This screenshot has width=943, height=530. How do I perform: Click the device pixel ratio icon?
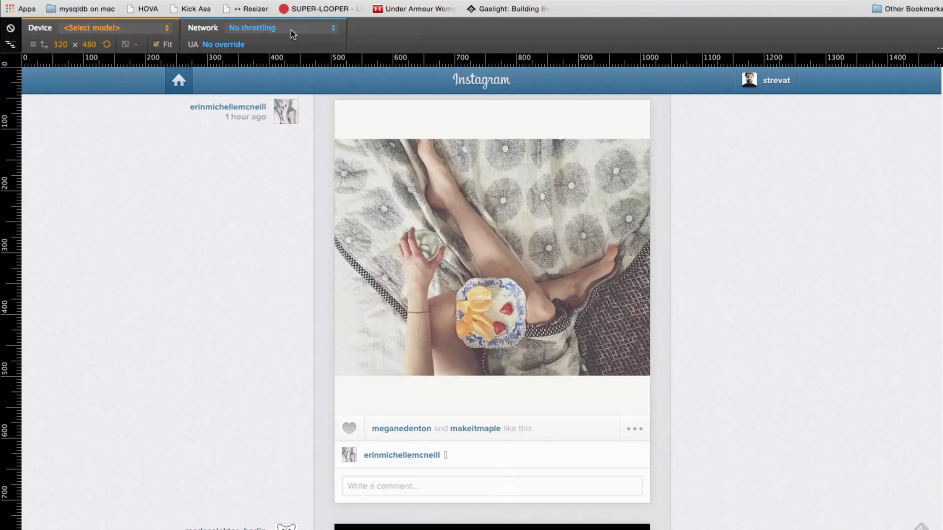tap(125, 44)
